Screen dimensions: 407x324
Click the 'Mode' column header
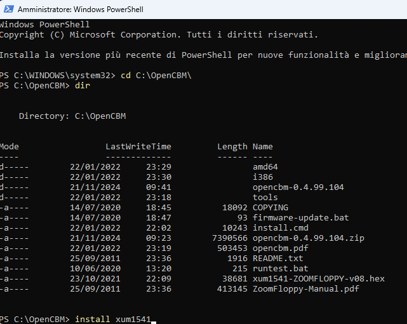click(x=10, y=147)
